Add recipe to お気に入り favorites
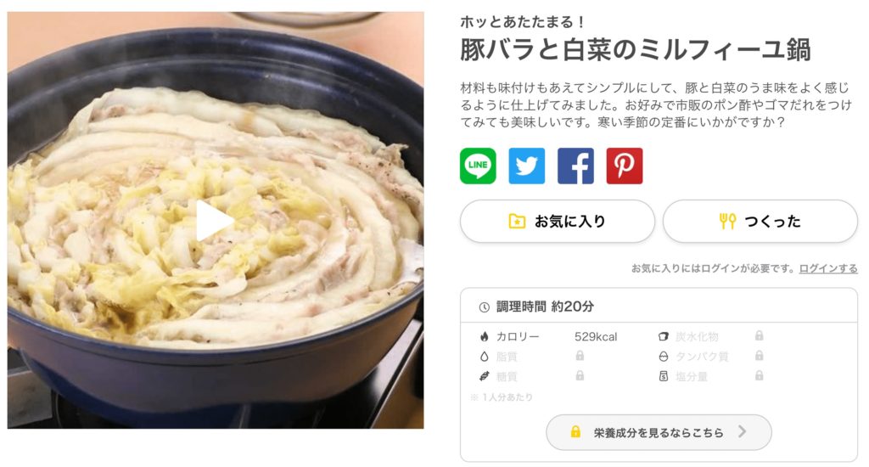The height and width of the screenshot is (467, 869). (557, 222)
